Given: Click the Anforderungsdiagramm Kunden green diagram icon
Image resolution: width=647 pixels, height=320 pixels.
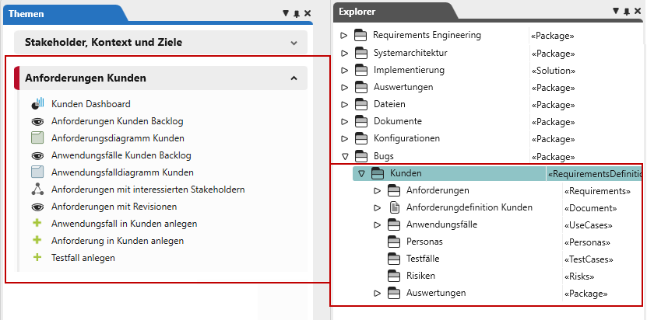Looking at the screenshot, I should [x=37, y=138].
